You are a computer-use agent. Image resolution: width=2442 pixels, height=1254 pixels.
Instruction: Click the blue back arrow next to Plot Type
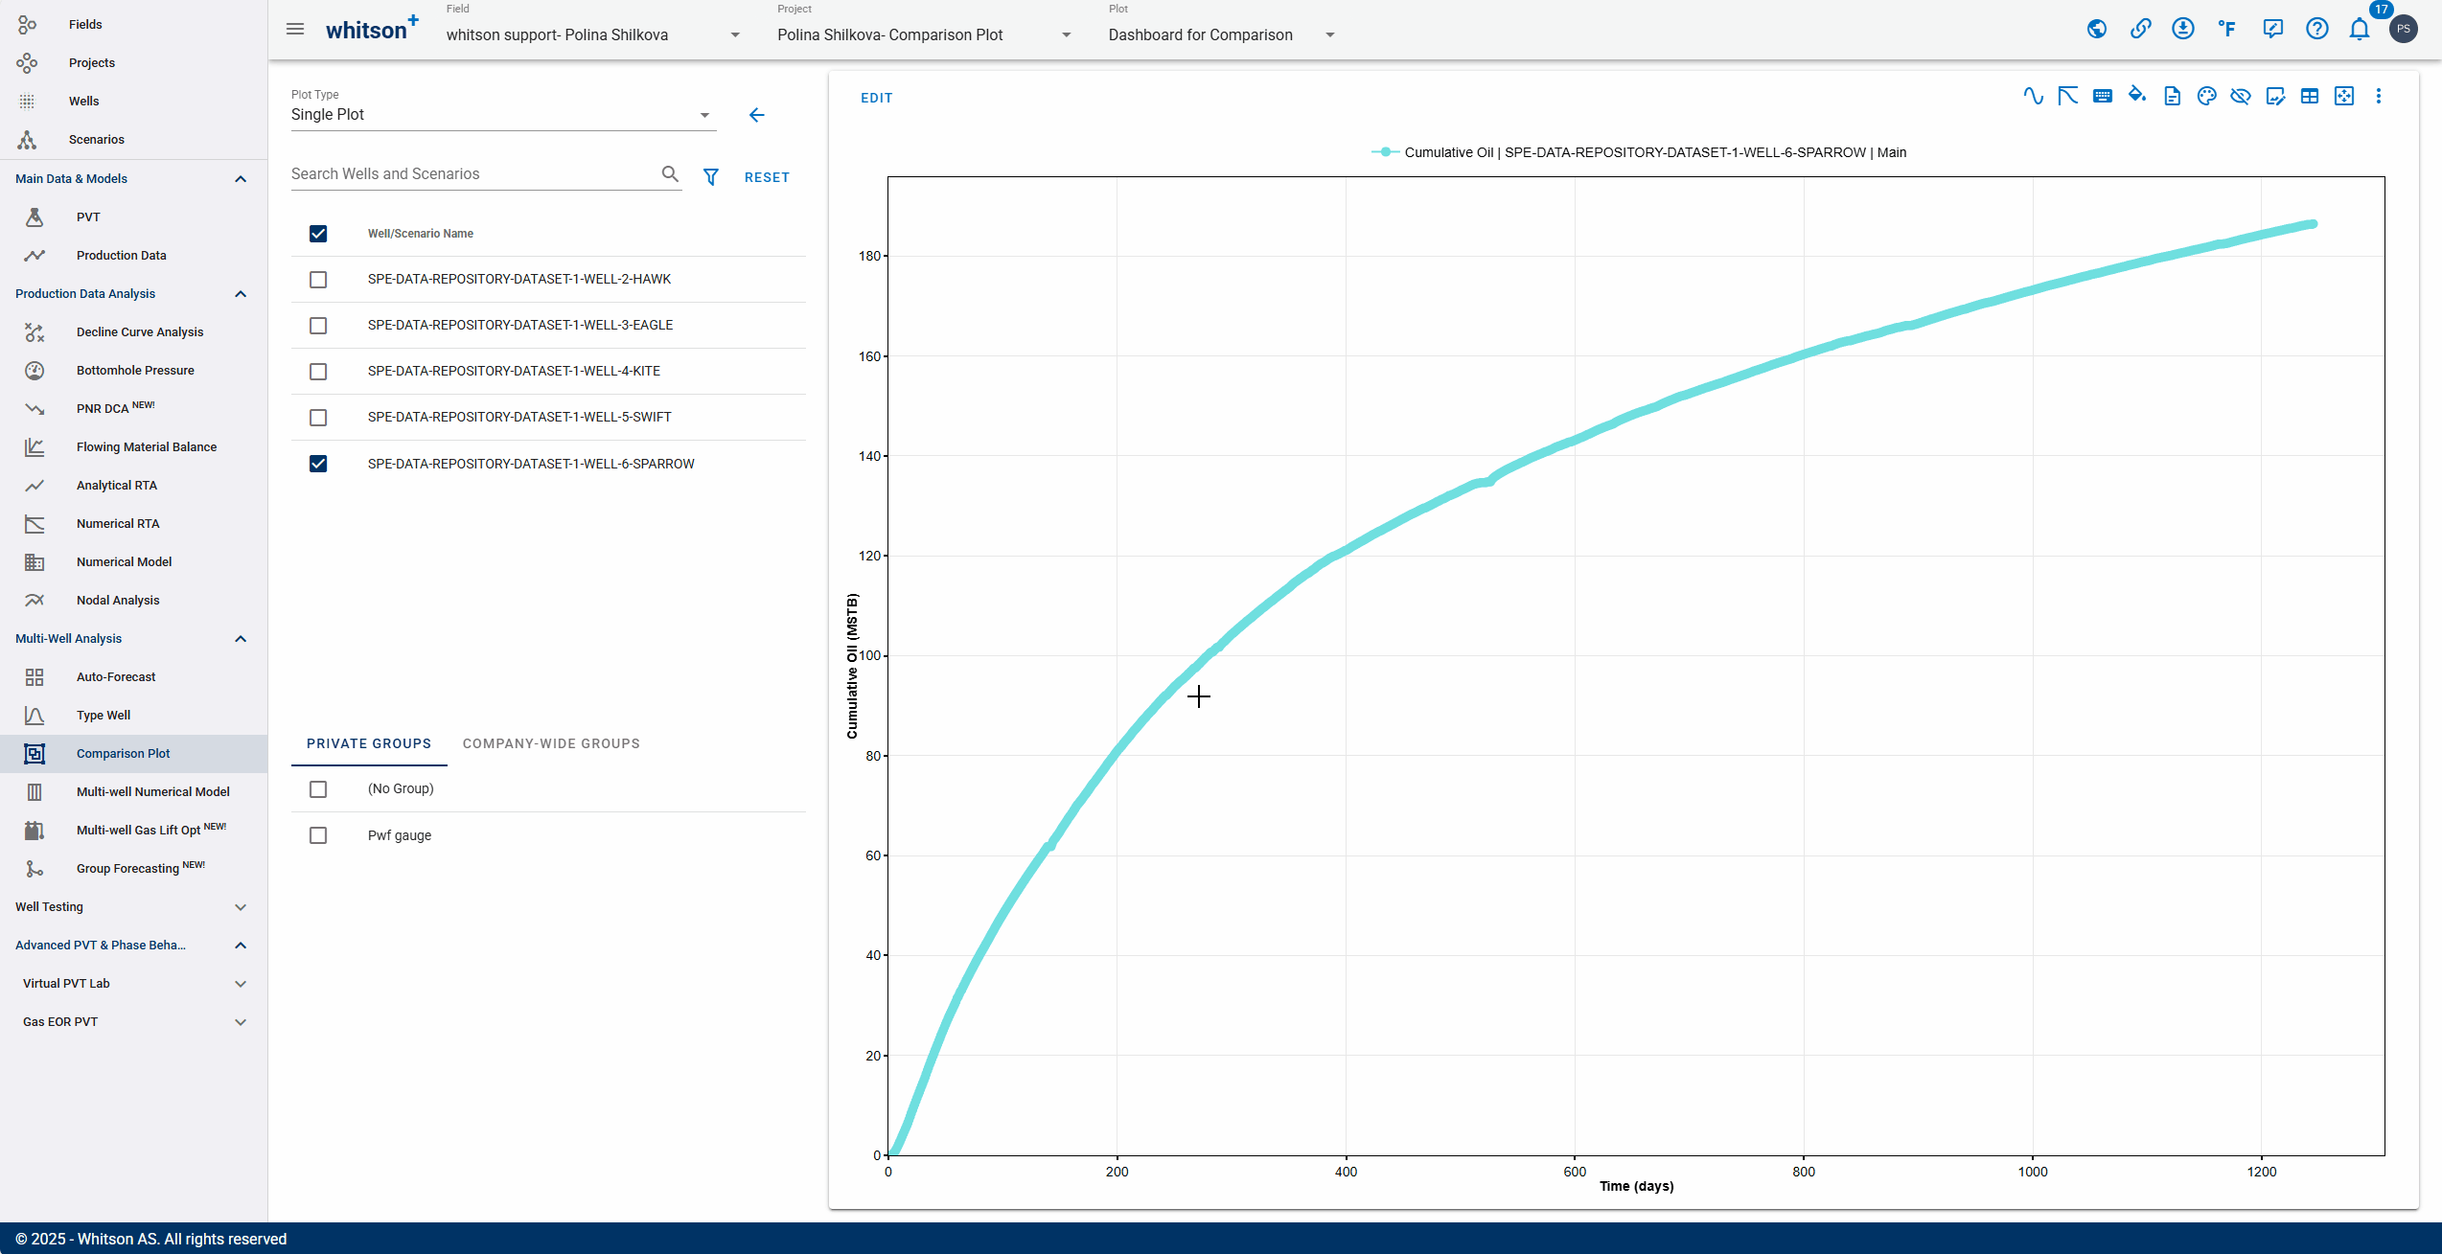(757, 115)
